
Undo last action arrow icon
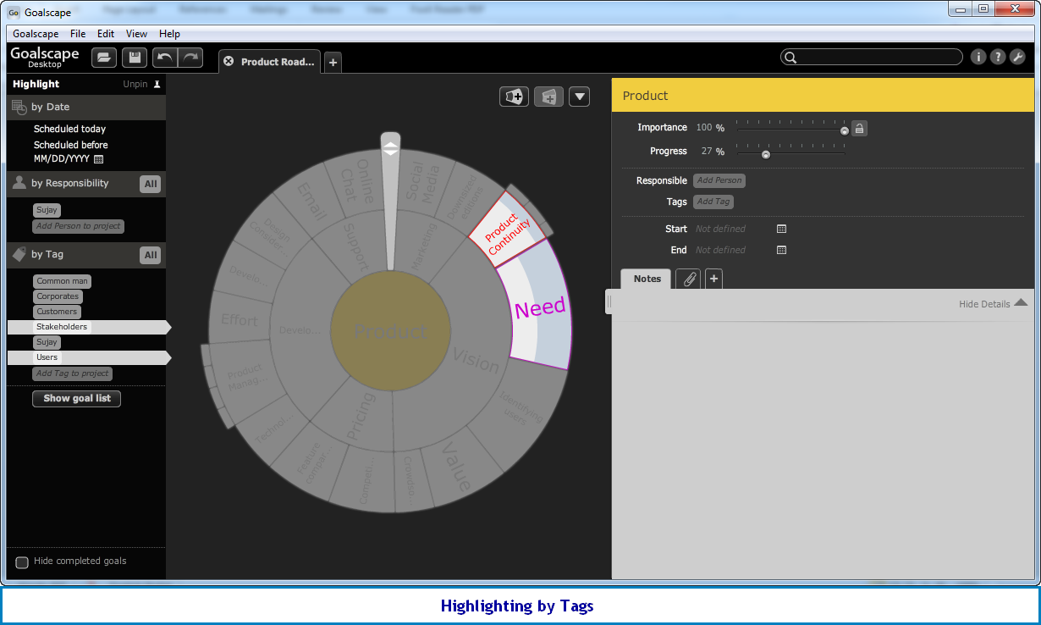(165, 58)
